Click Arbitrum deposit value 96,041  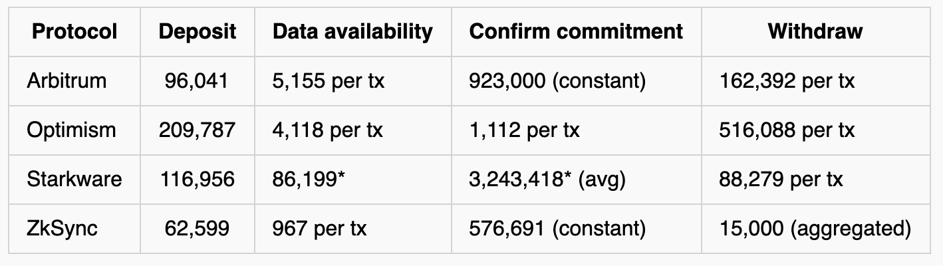(198, 80)
